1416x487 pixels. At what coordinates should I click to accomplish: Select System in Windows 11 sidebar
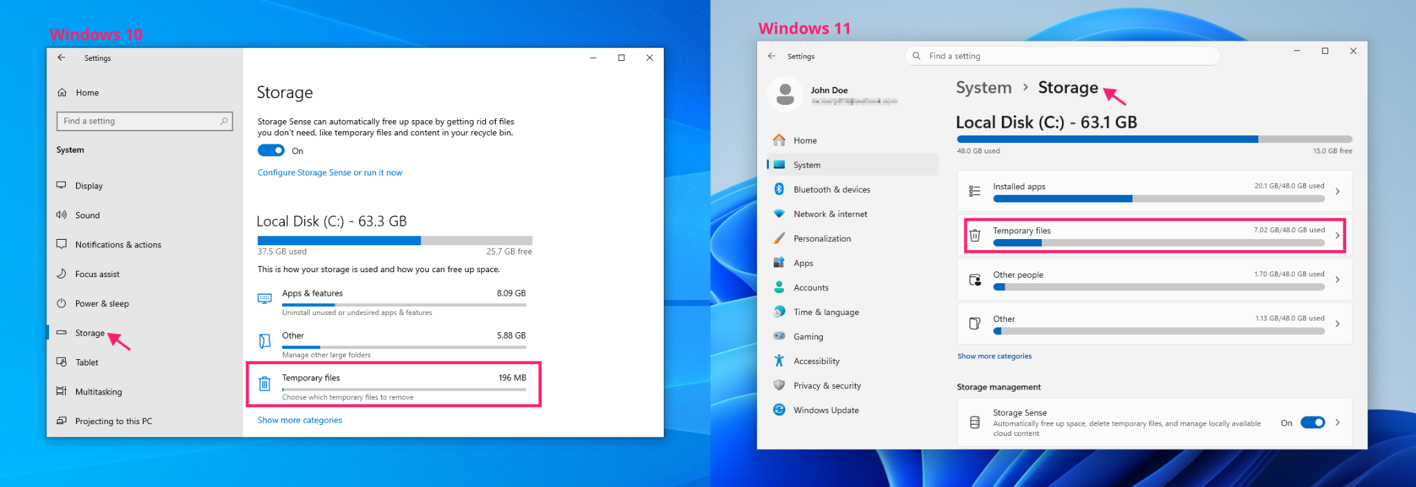(851, 165)
